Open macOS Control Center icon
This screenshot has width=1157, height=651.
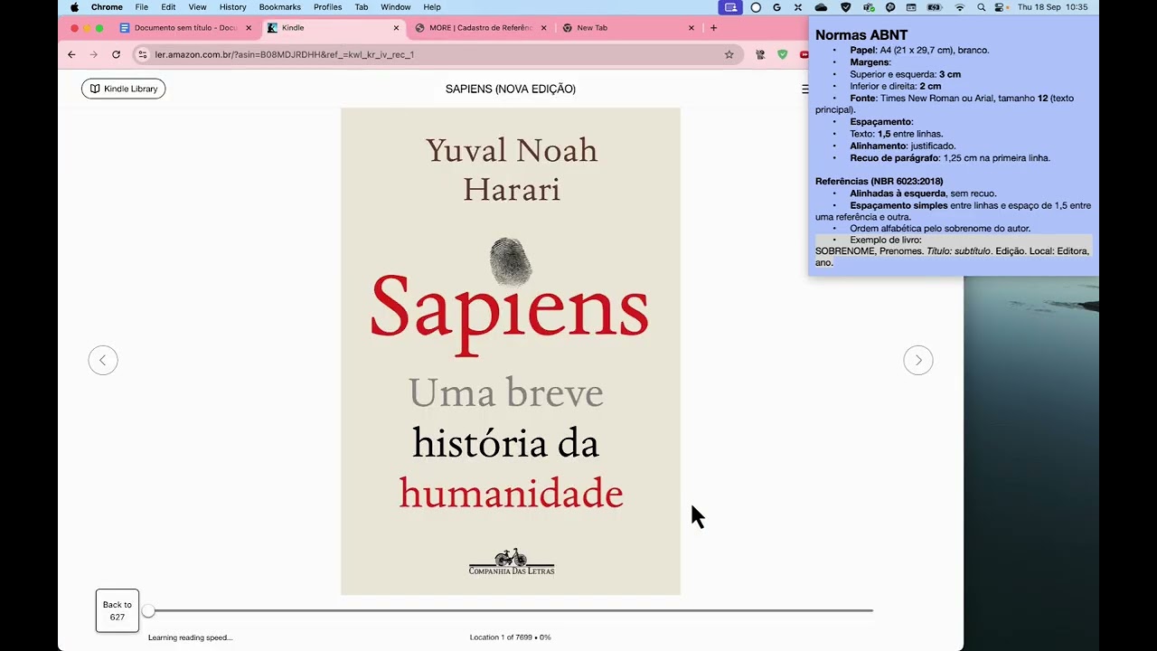[x=1000, y=7]
